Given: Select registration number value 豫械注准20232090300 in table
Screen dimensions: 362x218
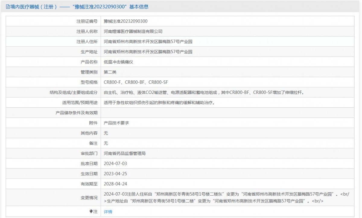Looking at the screenshot, I should pos(125,21).
